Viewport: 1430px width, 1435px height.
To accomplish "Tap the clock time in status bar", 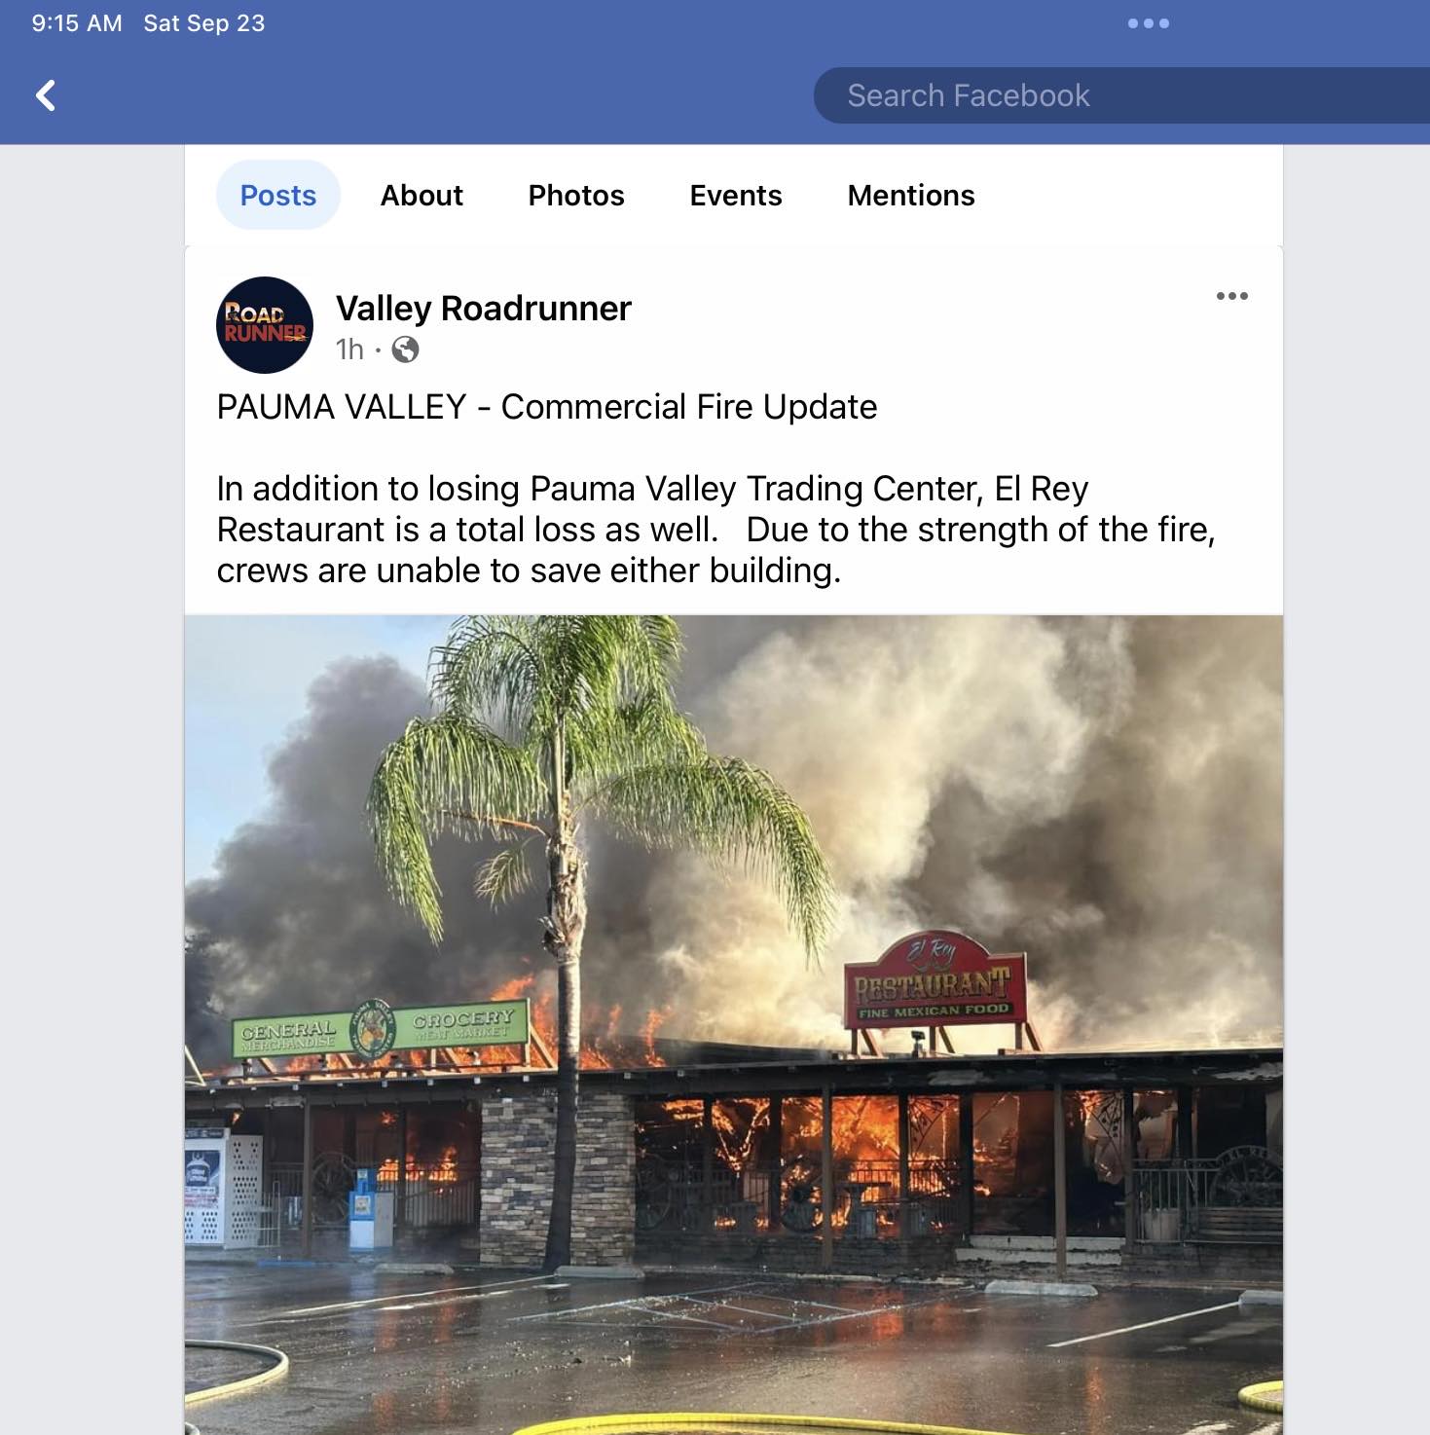I will pos(77,23).
